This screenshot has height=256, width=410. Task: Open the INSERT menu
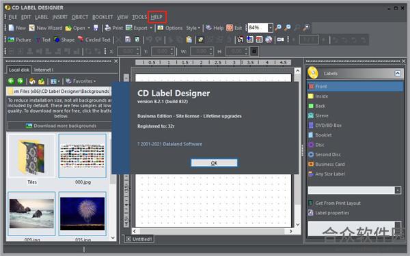60,17
